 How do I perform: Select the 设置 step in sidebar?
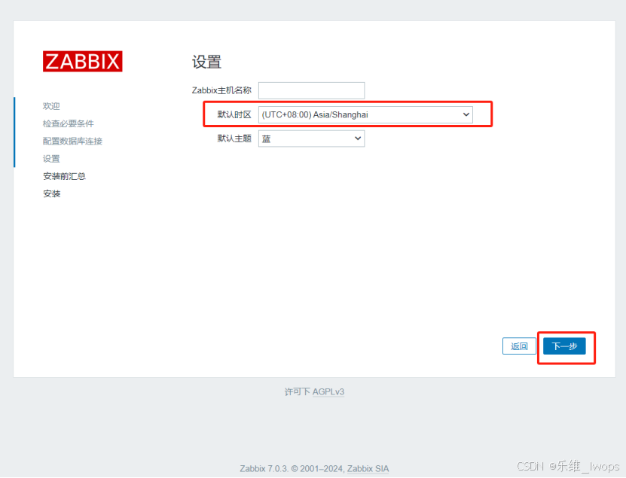(x=51, y=159)
